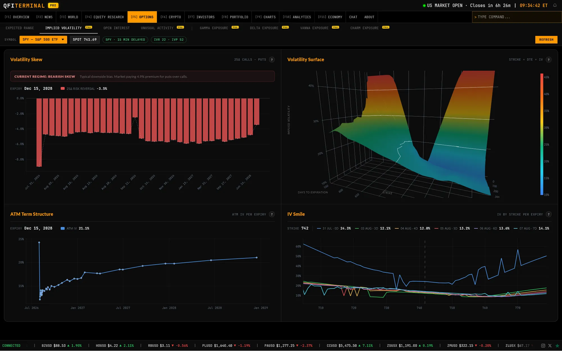
Task: Click BZUSD ticker in bottom bar
Action: [x=62, y=346]
